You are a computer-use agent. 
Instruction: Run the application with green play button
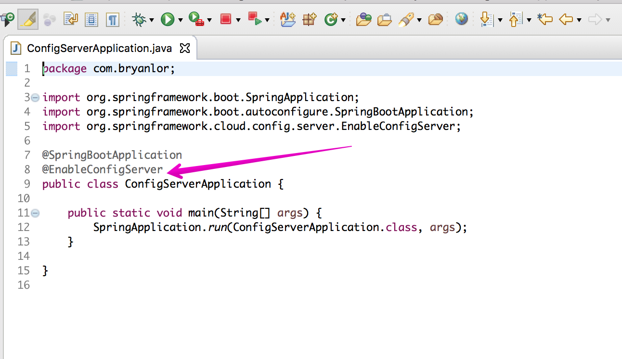(168, 19)
